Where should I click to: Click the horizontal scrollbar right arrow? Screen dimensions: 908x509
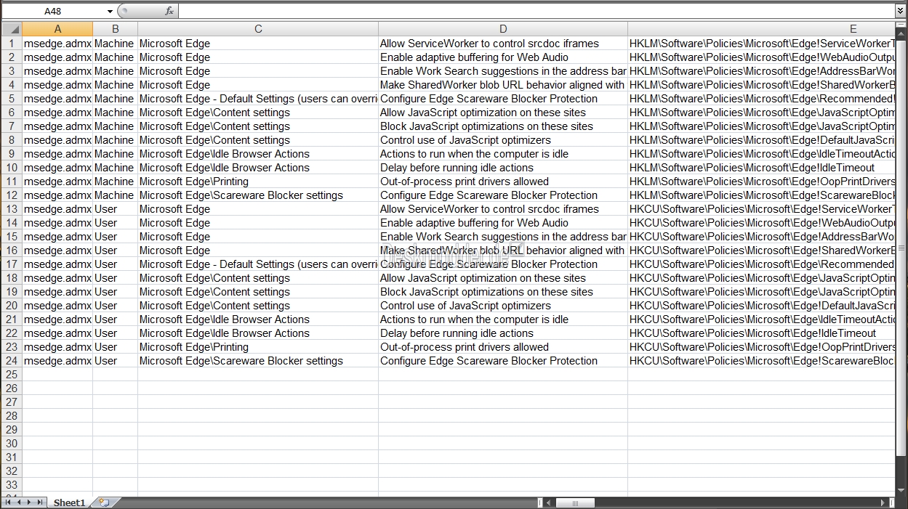[x=883, y=502]
